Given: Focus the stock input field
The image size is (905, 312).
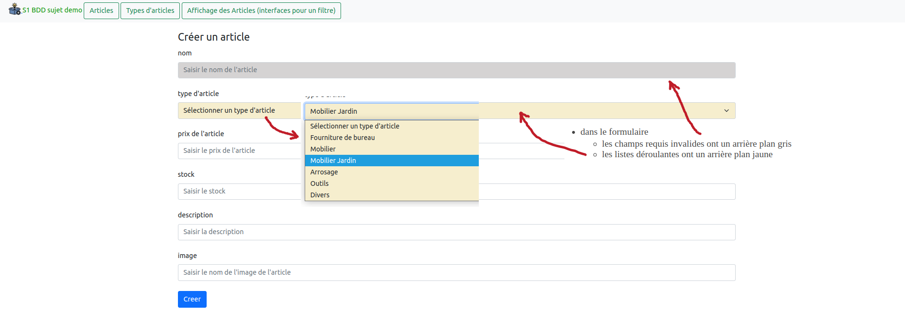Looking at the screenshot, I should [239, 192].
